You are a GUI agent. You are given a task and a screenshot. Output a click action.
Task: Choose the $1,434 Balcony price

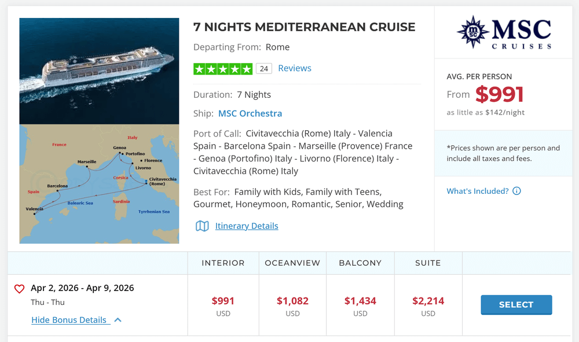coord(360,301)
